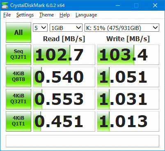The height and width of the screenshot is (151, 165).
Task: Run all benchmarks with All button
Action: 18,33
